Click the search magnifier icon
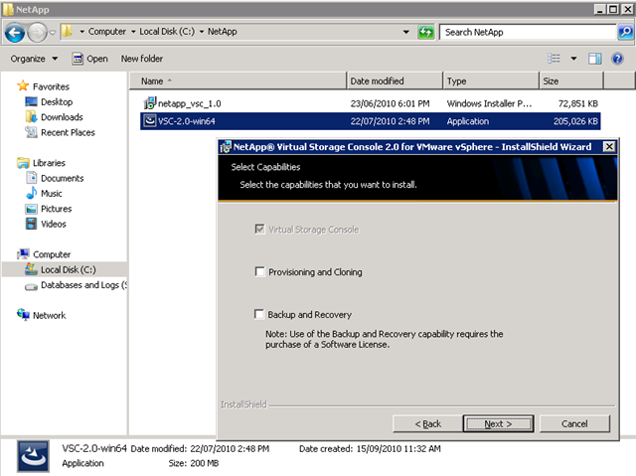This screenshot has height=476, width=636. click(625, 32)
